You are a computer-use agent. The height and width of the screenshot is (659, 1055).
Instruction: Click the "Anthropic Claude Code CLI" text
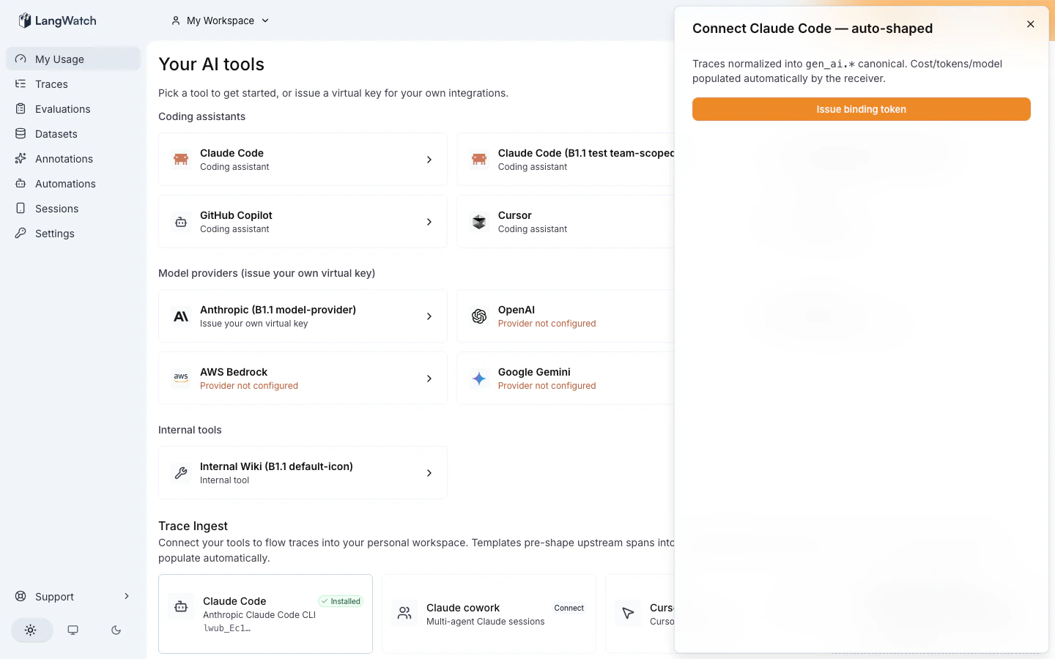259,615
